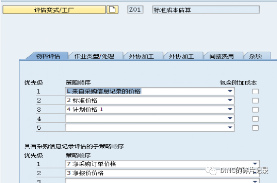This screenshot has height=183, width=277.
Task: Click the 标准成本估算 description field
Action: 206,10
